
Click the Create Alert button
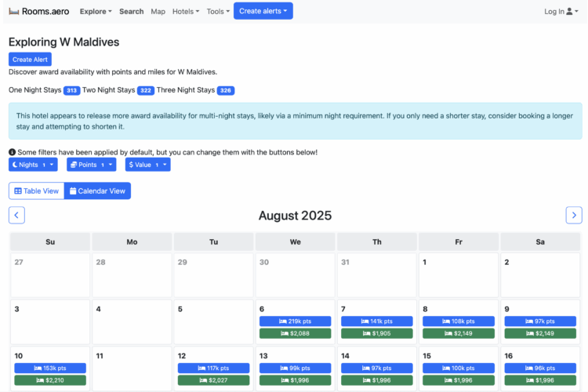coord(30,59)
